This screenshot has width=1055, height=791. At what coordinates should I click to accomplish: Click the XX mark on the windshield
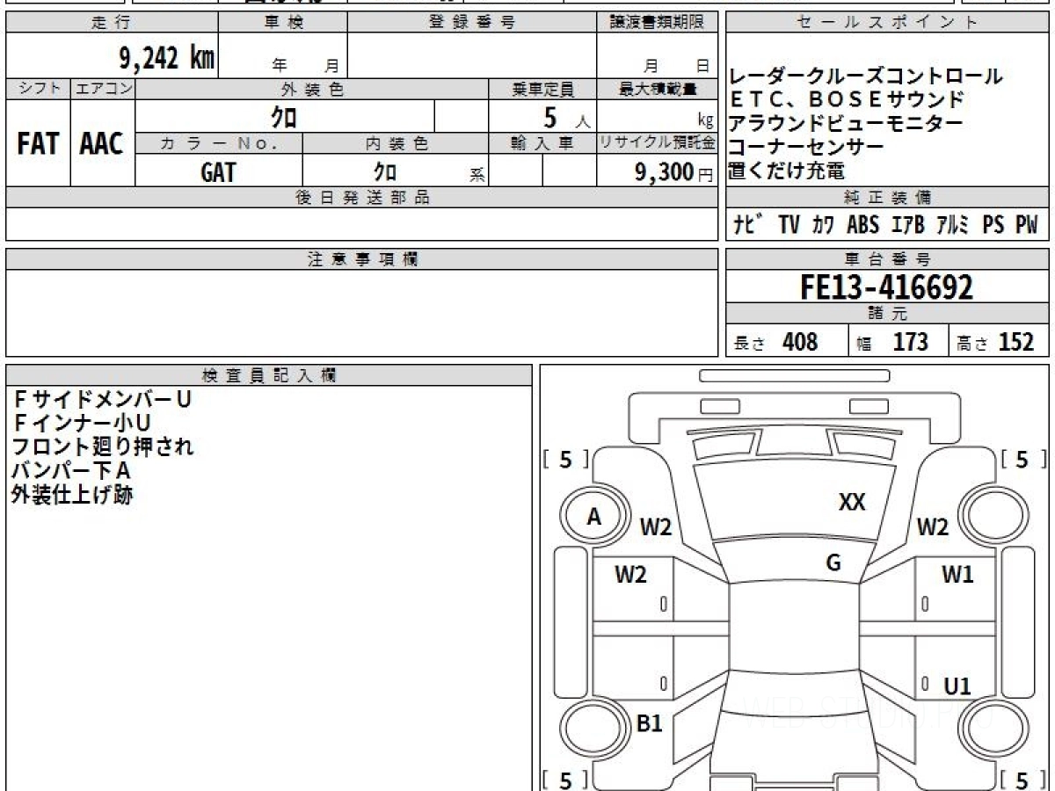(x=852, y=503)
